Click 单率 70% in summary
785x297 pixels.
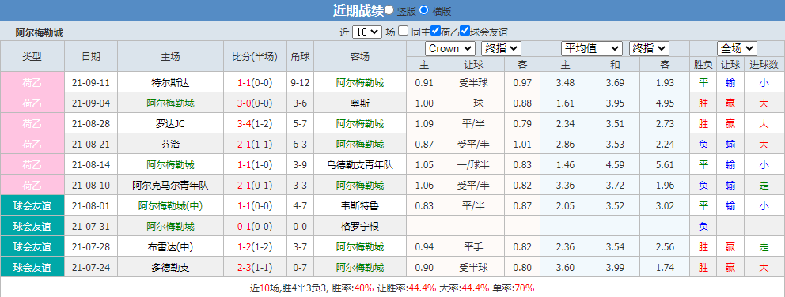click(x=525, y=288)
